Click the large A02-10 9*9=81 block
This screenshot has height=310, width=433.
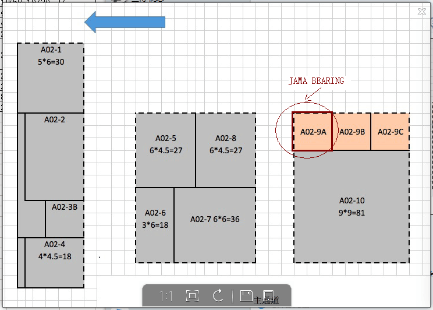pos(352,207)
